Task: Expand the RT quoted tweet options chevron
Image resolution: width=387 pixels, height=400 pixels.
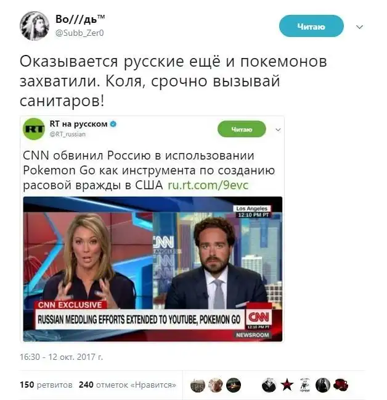Action: [x=278, y=130]
